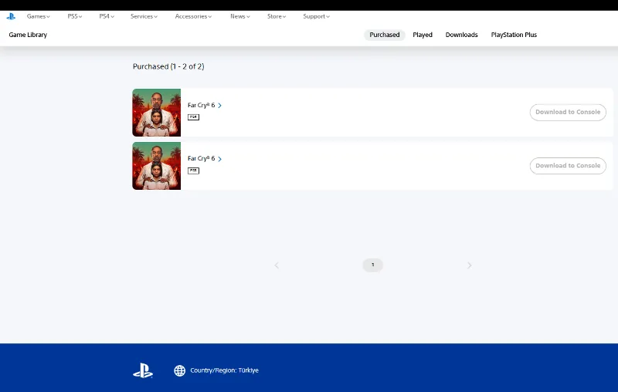This screenshot has width=618, height=392.
Task: Expand the Support menu
Action: (316, 16)
